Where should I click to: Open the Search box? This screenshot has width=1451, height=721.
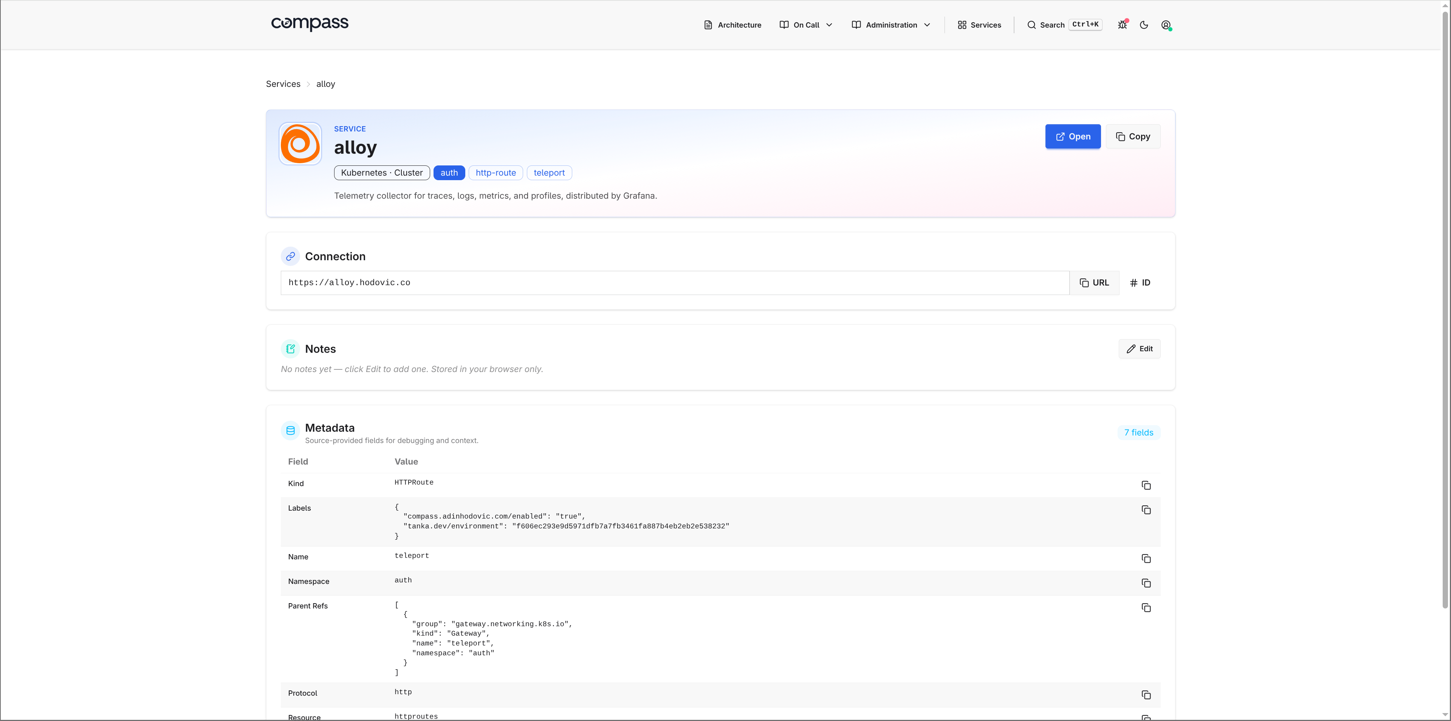1064,25
